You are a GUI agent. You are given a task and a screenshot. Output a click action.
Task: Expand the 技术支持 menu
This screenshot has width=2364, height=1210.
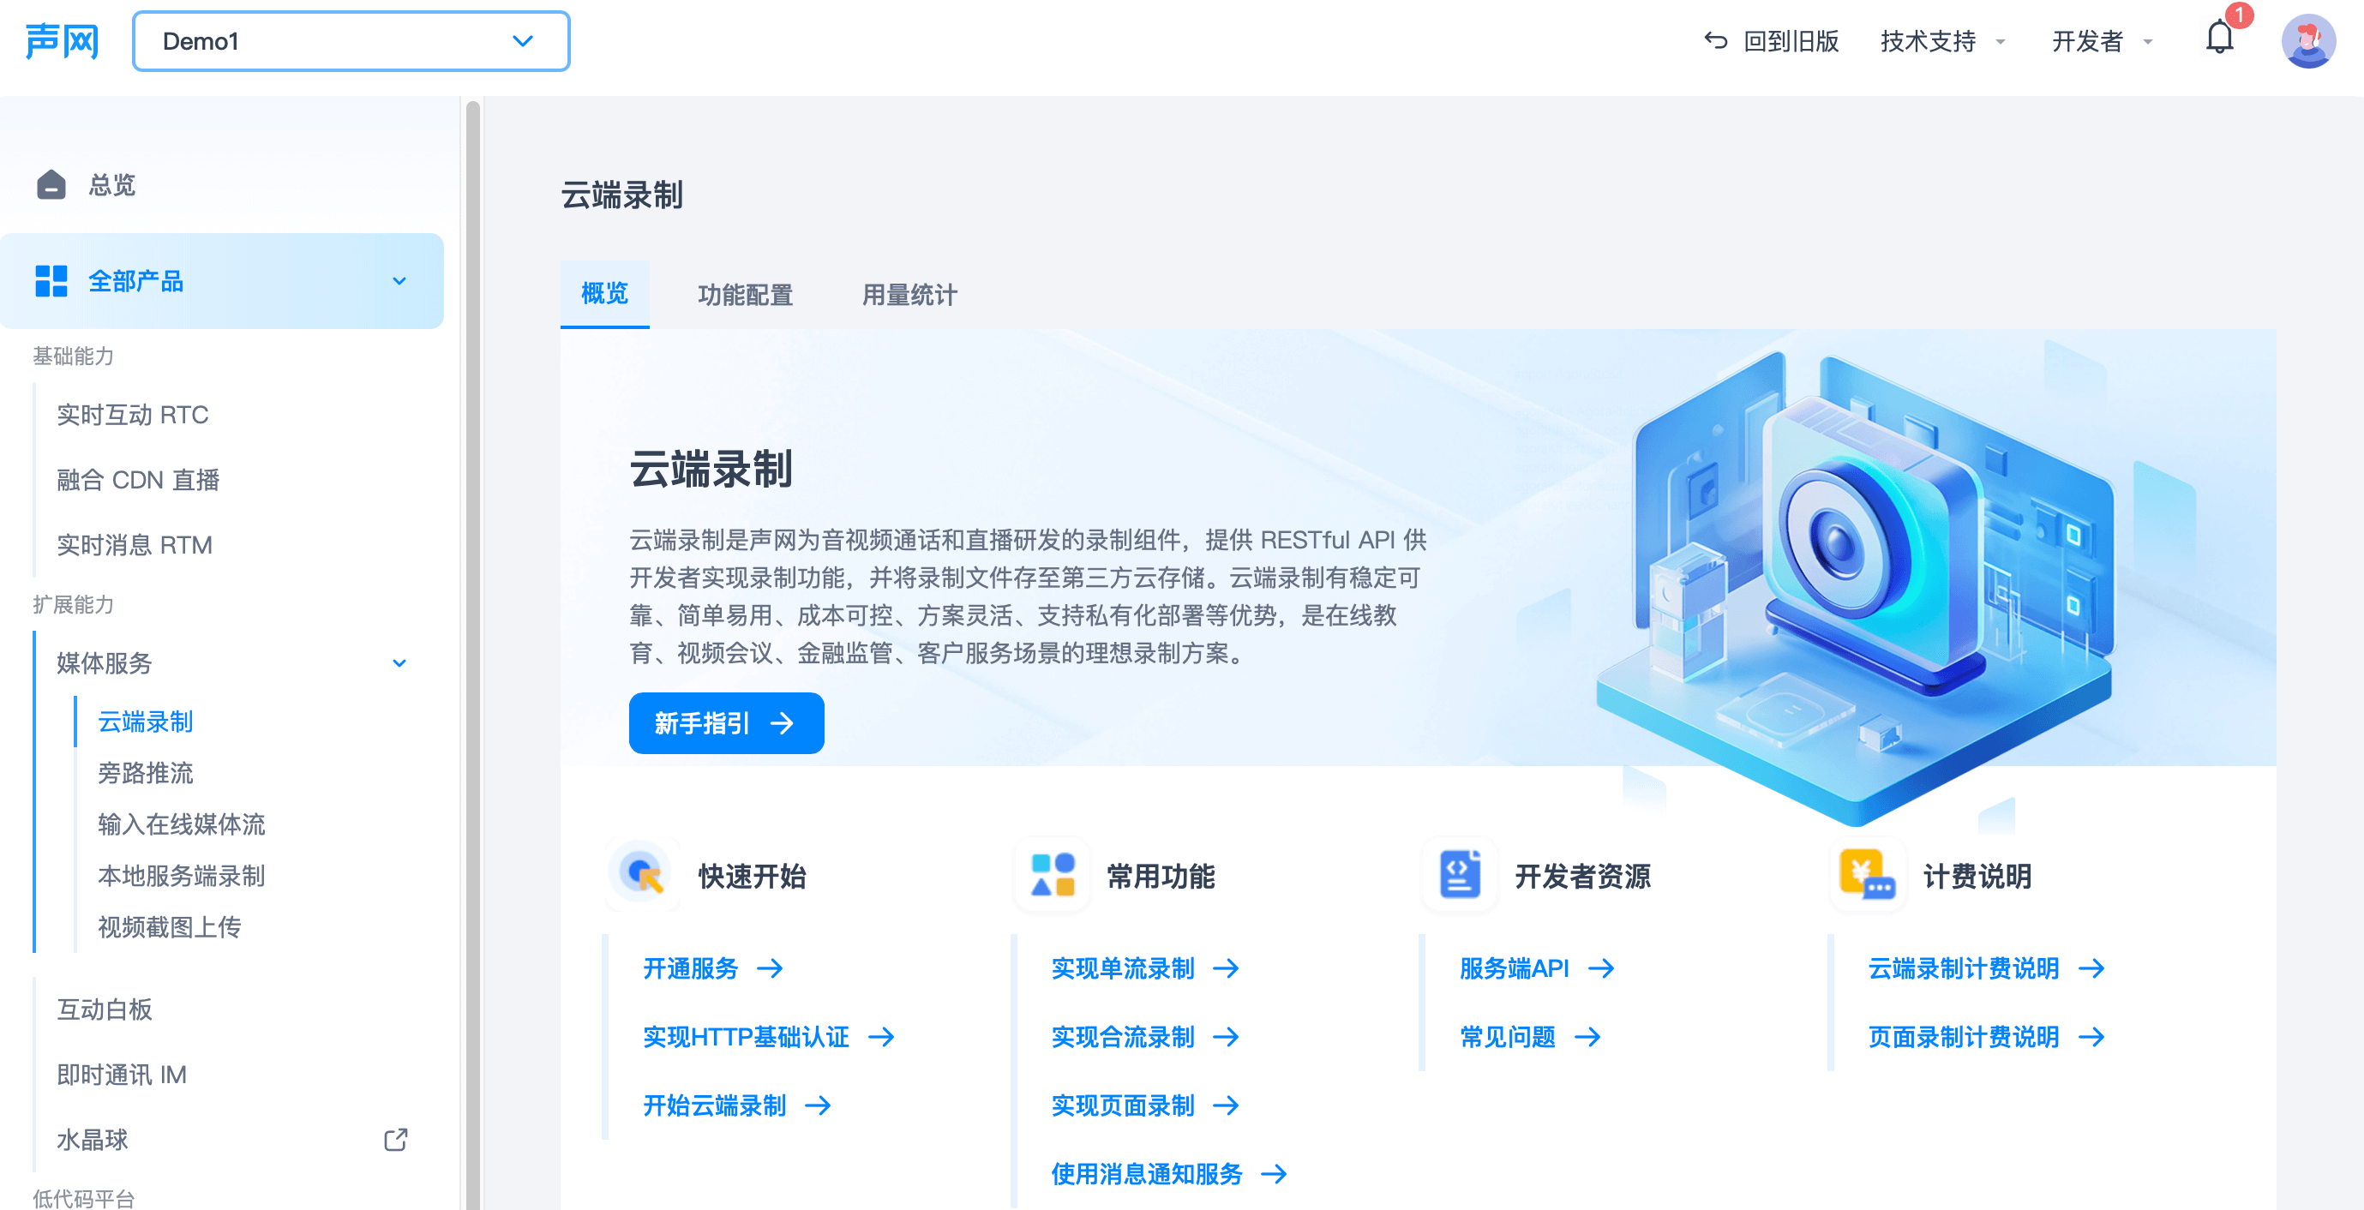coord(1942,41)
